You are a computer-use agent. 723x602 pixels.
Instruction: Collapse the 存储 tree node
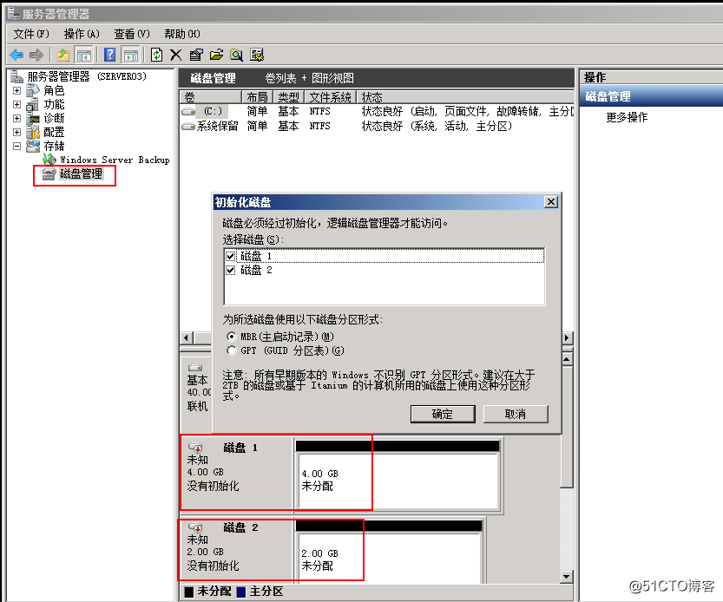(17, 146)
